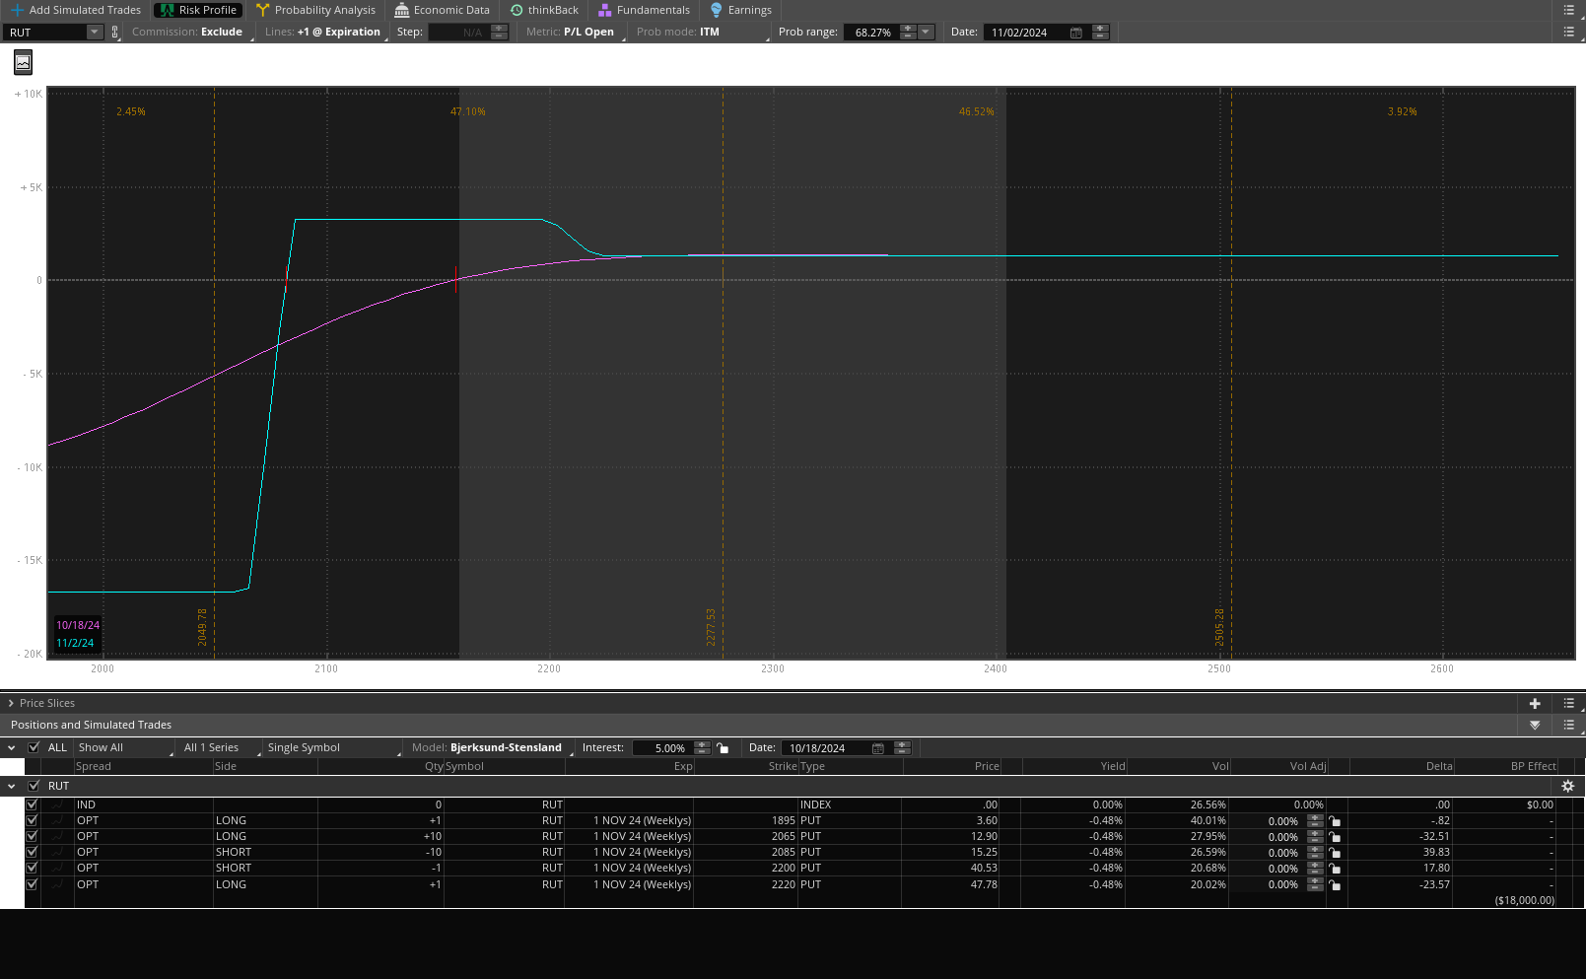Screen dimensions: 1586x979
Task: Click the RUT symbol input field
Action: (x=45, y=33)
